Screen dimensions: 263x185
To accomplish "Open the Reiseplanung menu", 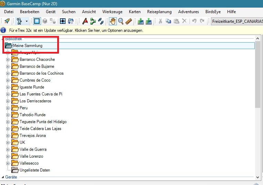I will (159, 12).
